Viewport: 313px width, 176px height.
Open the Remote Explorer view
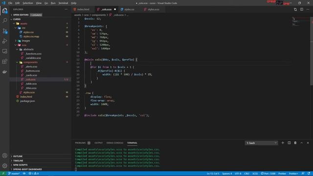click(x=4, y=51)
